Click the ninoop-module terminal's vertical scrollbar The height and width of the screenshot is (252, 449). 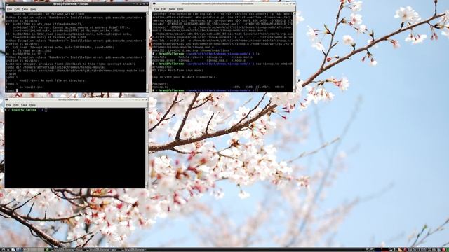pos(294,52)
